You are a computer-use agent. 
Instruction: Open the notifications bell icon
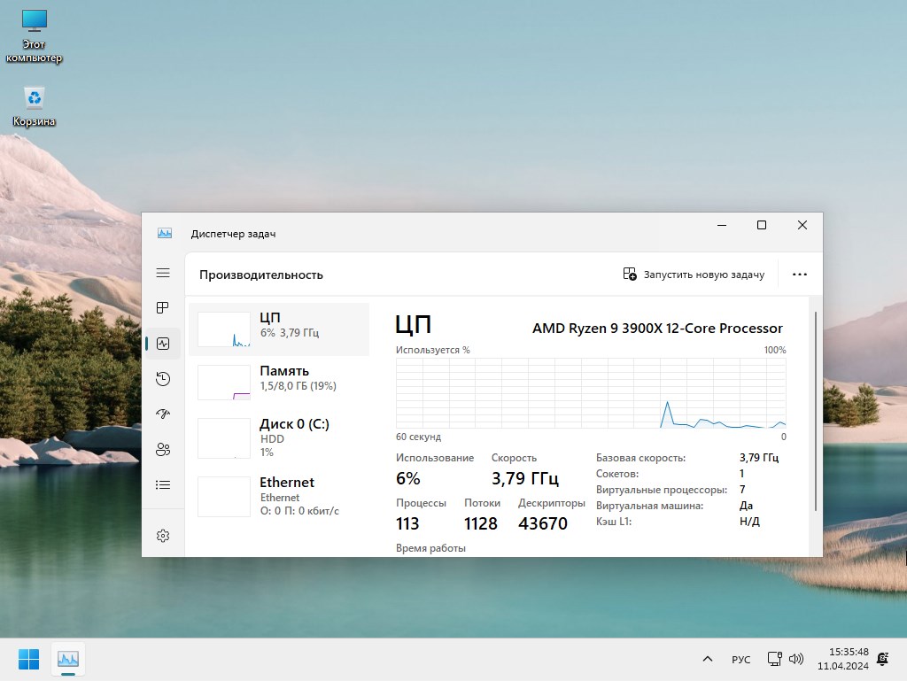[x=883, y=659]
